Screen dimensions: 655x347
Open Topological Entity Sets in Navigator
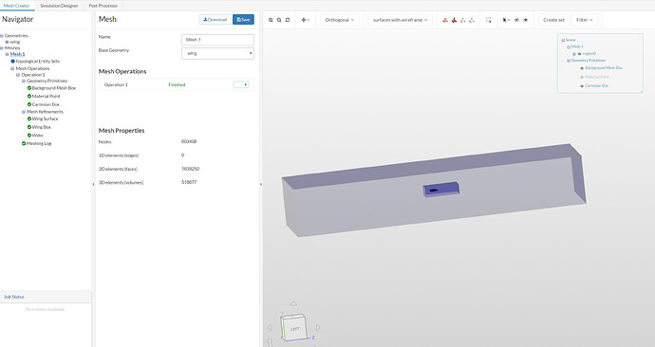[x=38, y=62]
